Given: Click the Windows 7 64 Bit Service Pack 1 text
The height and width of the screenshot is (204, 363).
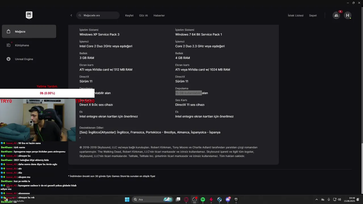Looking at the screenshot, I should pos(199,35).
